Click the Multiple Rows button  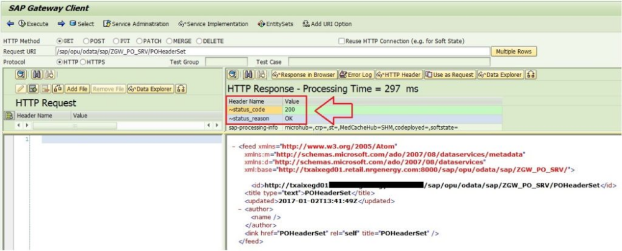(514, 52)
